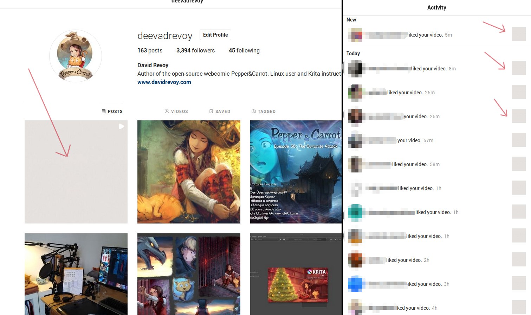This screenshot has height=315, width=531.
Task: Switch to the TAGGED tab
Action: (x=264, y=111)
